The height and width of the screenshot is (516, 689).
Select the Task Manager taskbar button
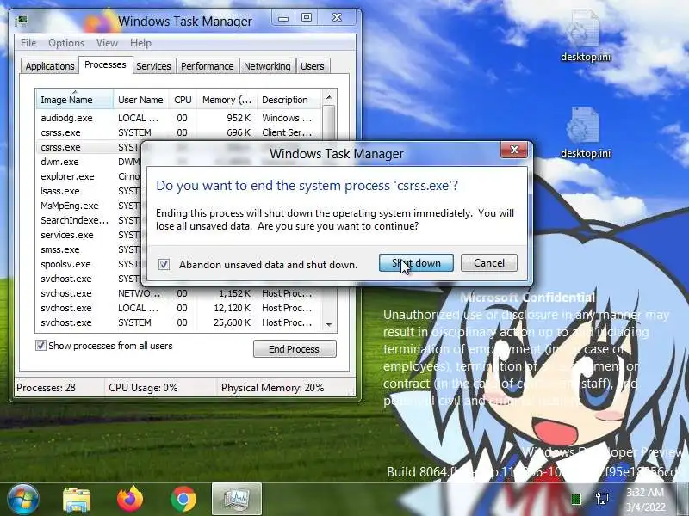coord(237,499)
